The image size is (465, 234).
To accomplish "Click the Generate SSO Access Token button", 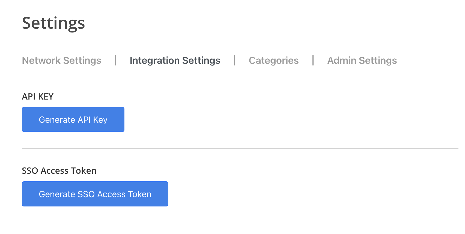I will point(95,194).
